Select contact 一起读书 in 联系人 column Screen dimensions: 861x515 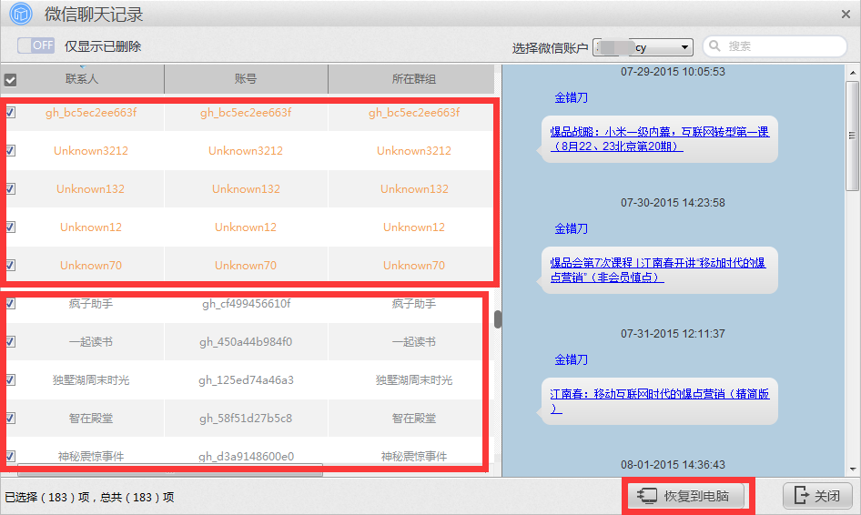91,341
